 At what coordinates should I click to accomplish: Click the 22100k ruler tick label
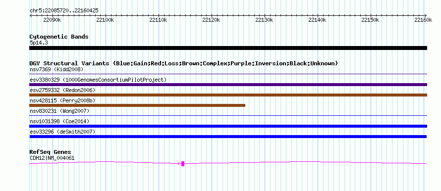pyautogui.click(x=105, y=20)
